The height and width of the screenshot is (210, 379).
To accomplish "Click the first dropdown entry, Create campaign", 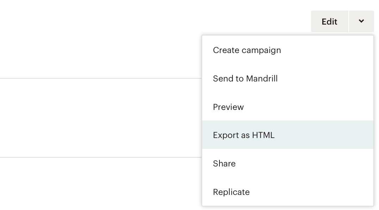I will pos(247,50).
